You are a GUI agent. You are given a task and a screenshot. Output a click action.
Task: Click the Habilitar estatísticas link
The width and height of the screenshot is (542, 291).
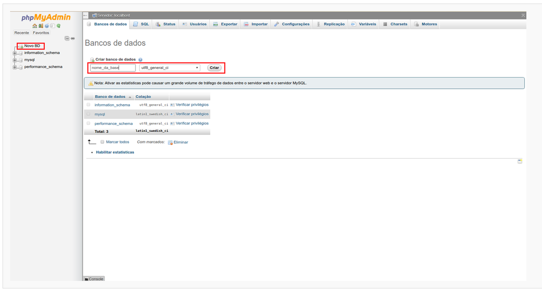(x=115, y=152)
